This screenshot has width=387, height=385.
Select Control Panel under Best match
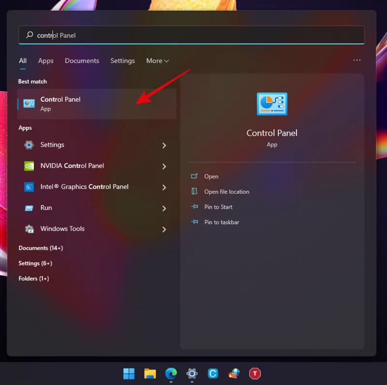click(60, 99)
